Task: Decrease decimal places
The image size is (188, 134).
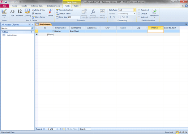Action: 127,17
